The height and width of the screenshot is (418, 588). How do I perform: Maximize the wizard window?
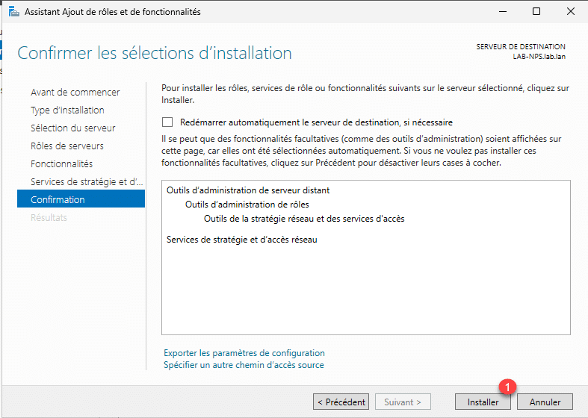point(536,12)
